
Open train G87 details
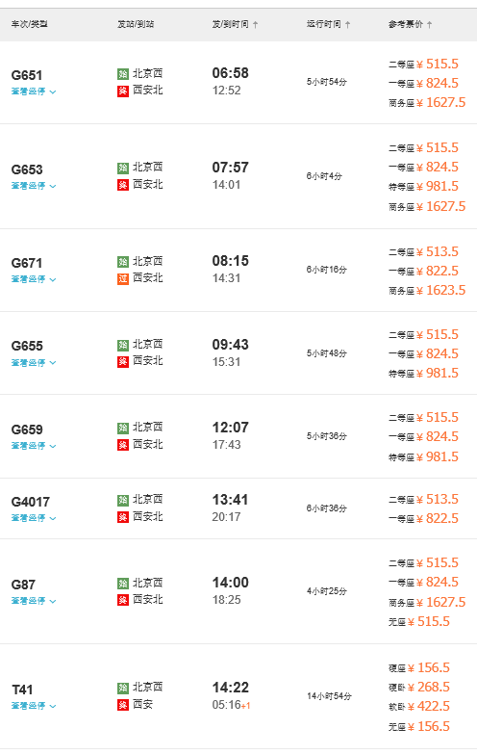pos(23,585)
